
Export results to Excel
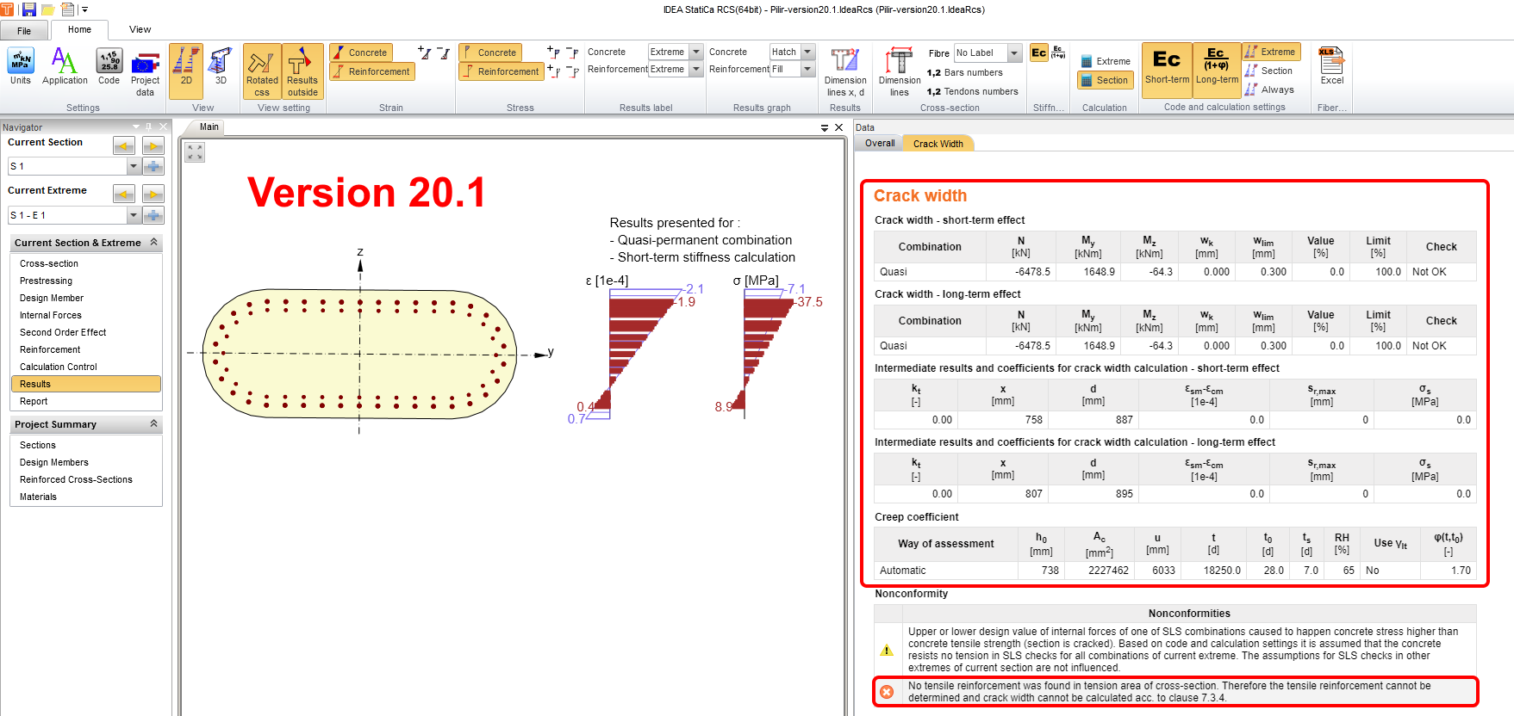(1331, 67)
